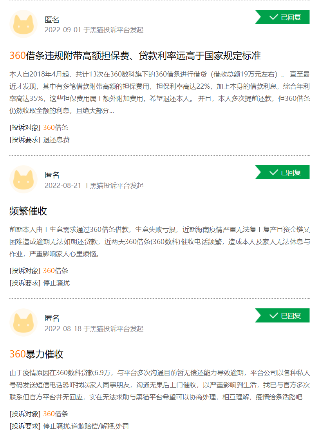320x439 pixels.
Task: Click the 已回复 badge on the 2022-09-01 complaint
Action: [284, 17]
